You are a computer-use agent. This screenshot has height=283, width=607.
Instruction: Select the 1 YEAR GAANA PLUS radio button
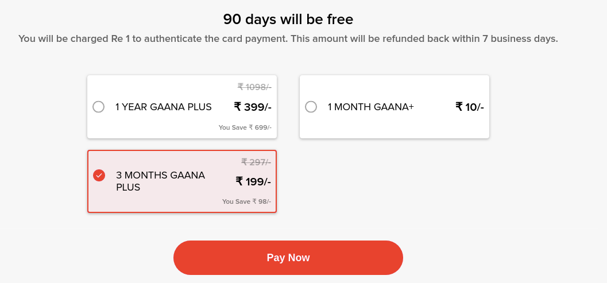tap(98, 107)
